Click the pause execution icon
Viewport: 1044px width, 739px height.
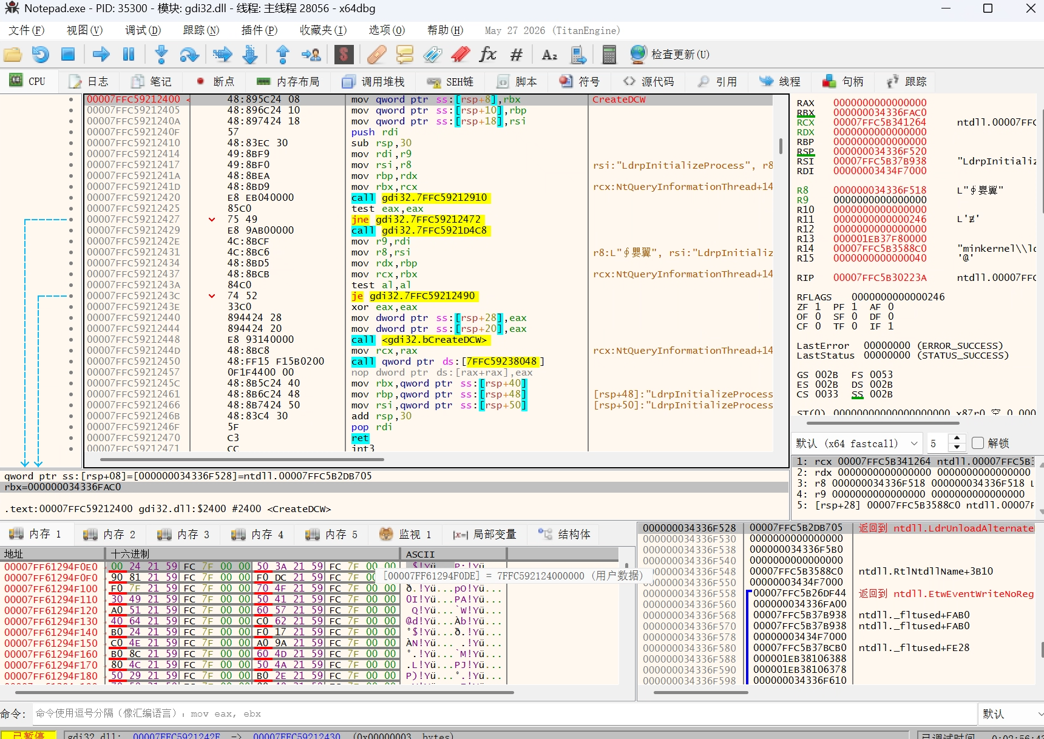(129, 55)
